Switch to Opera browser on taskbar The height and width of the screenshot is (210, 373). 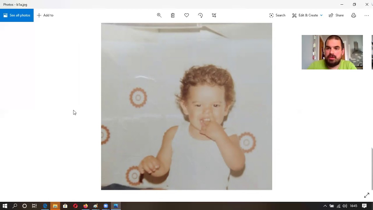[x=75, y=206]
